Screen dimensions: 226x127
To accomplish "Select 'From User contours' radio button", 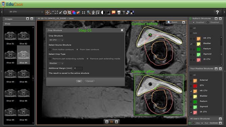I will 77,50.
